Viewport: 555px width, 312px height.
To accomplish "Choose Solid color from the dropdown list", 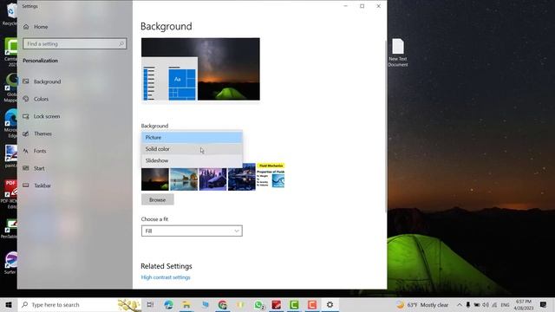I will click(192, 149).
